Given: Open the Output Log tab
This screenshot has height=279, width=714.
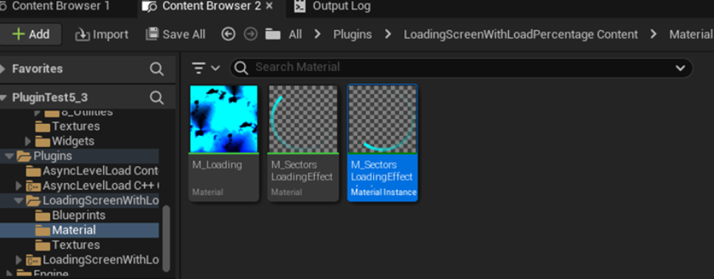Looking at the screenshot, I should (342, 7).
